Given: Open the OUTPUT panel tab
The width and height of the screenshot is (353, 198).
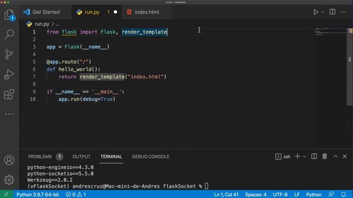Looking at the screenshot, I should pos(81,157).
